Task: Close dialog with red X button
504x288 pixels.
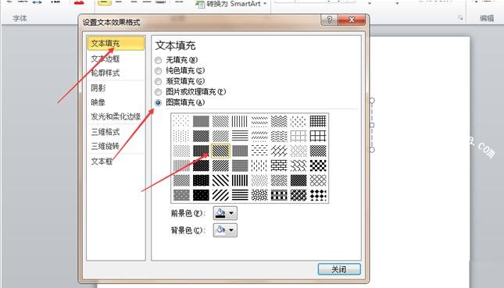Action: click(x=352, y=20)
